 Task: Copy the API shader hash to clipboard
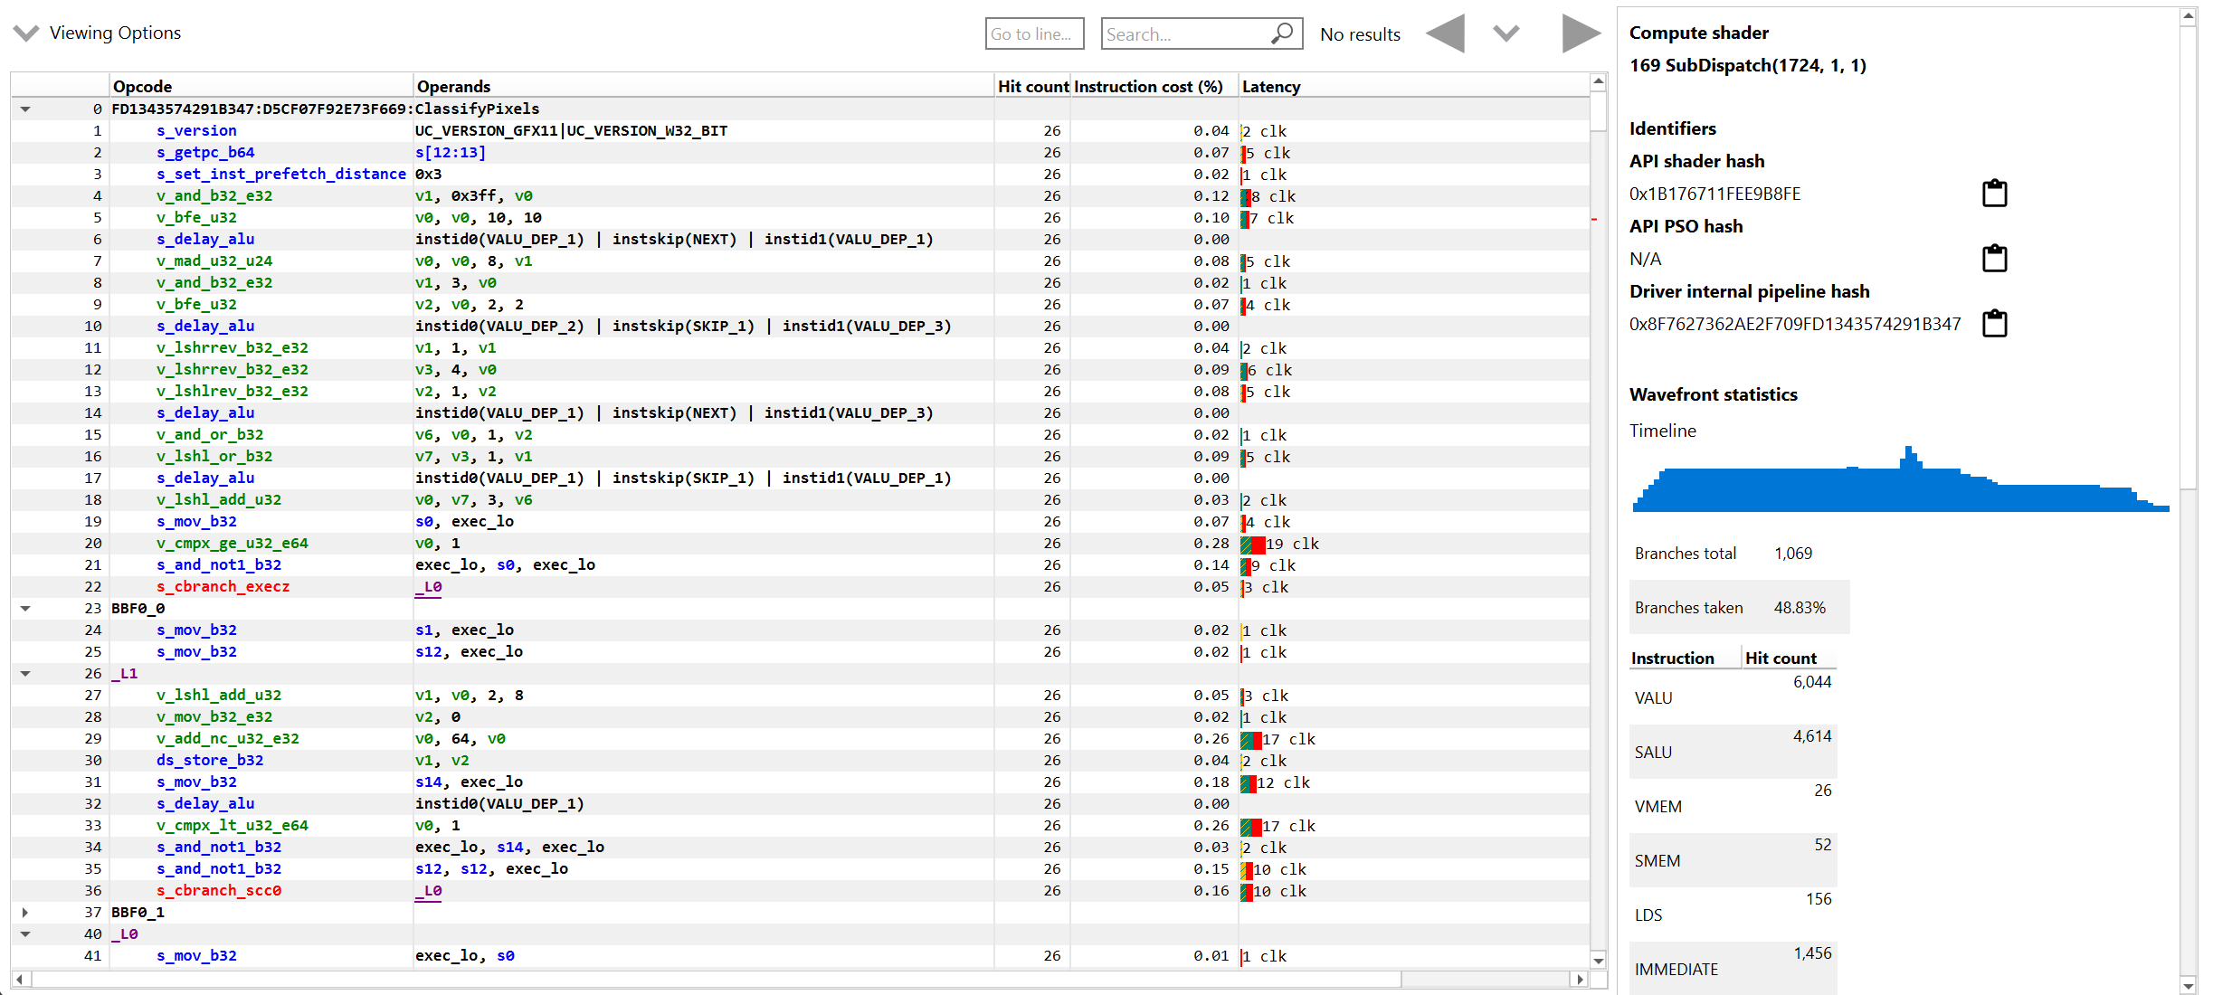click(1994, 194)
